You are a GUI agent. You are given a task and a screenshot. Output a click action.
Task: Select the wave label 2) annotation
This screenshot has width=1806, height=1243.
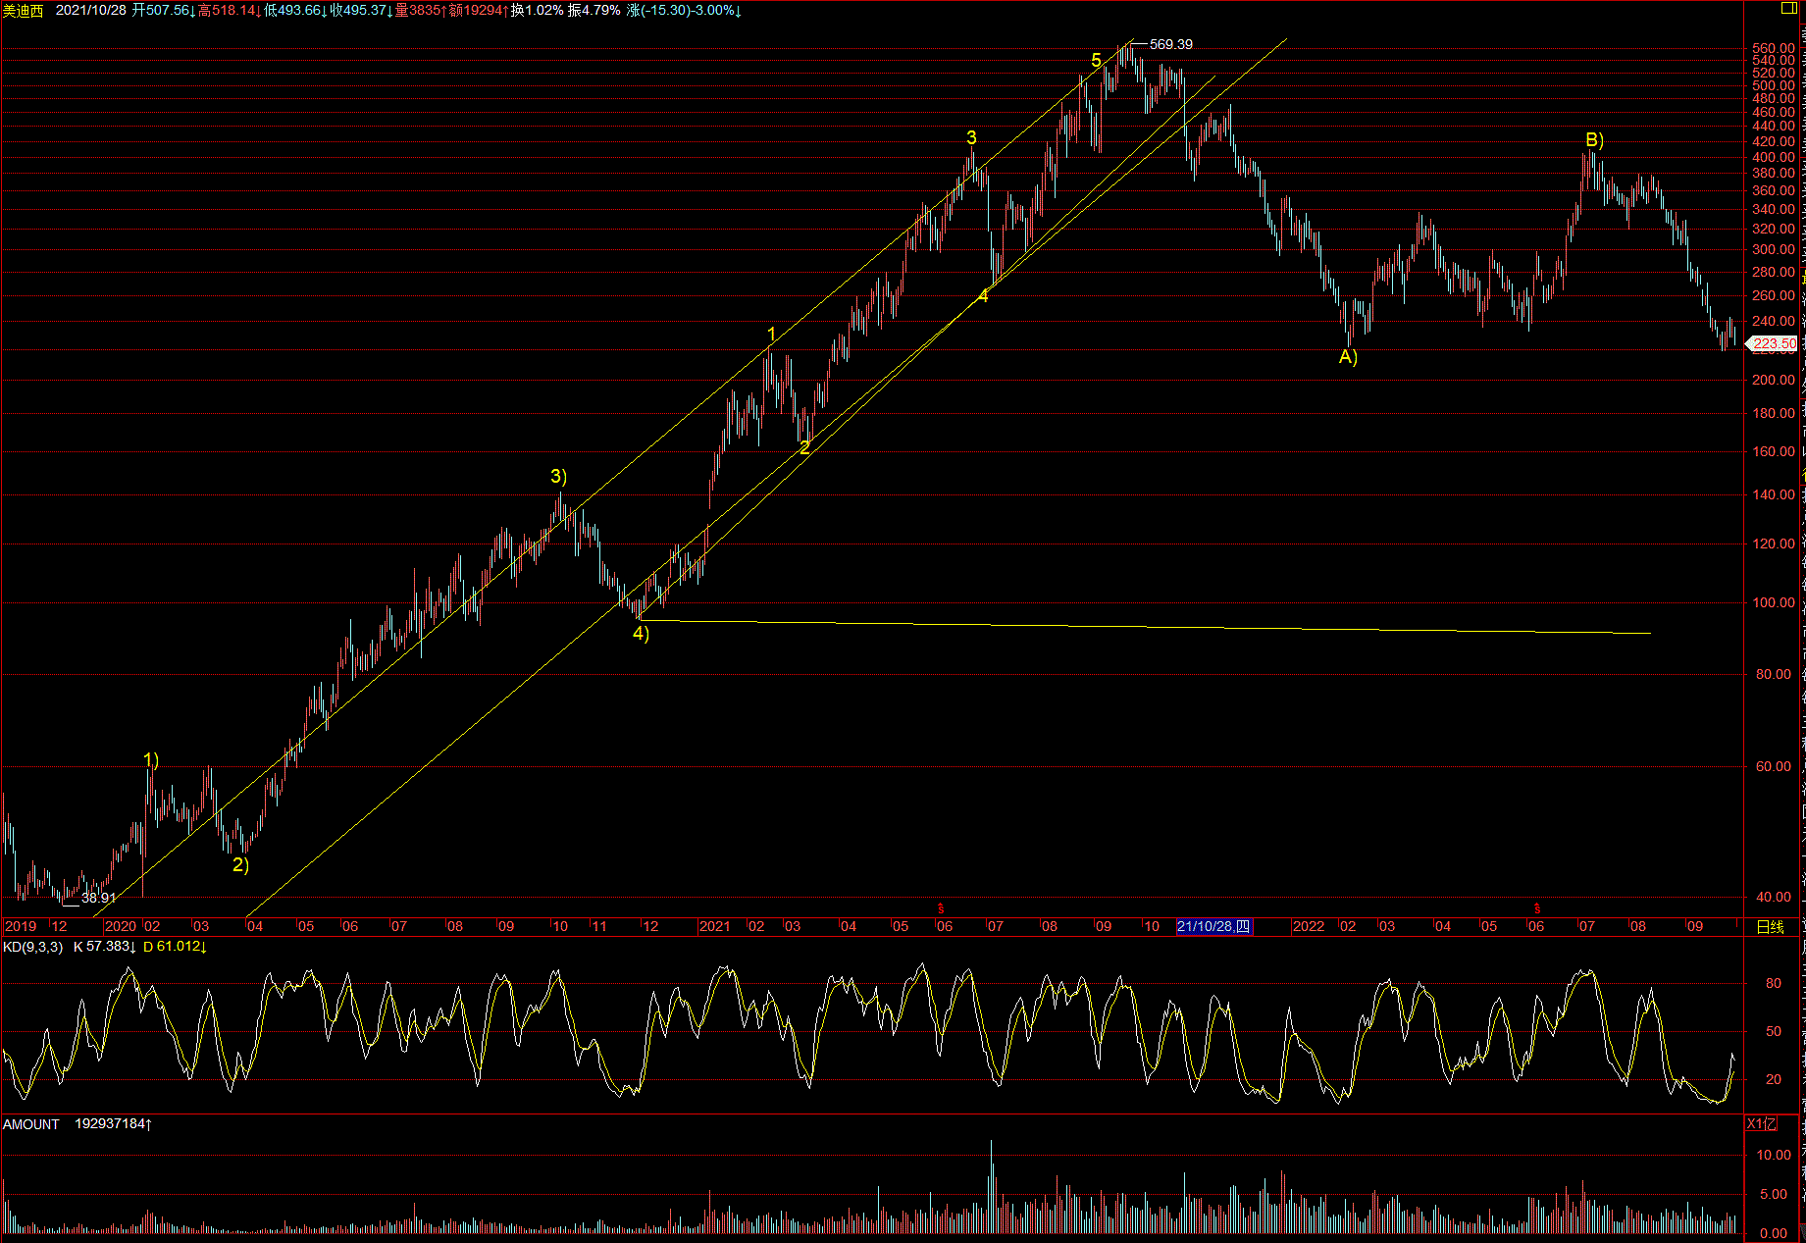pos(240,865)
